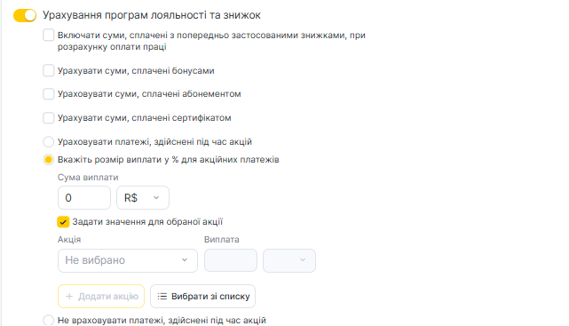569x326 pixels.
Task: Open the payout unit dropdown next to Виплата
Action: 289,260
